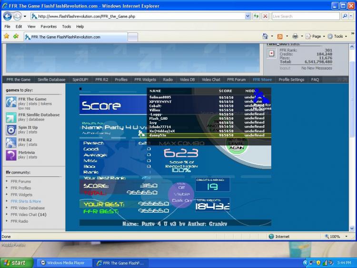Viewport: 357px width, 268px height.
Task: Click the browser Back arrow button
Action: 8,16
